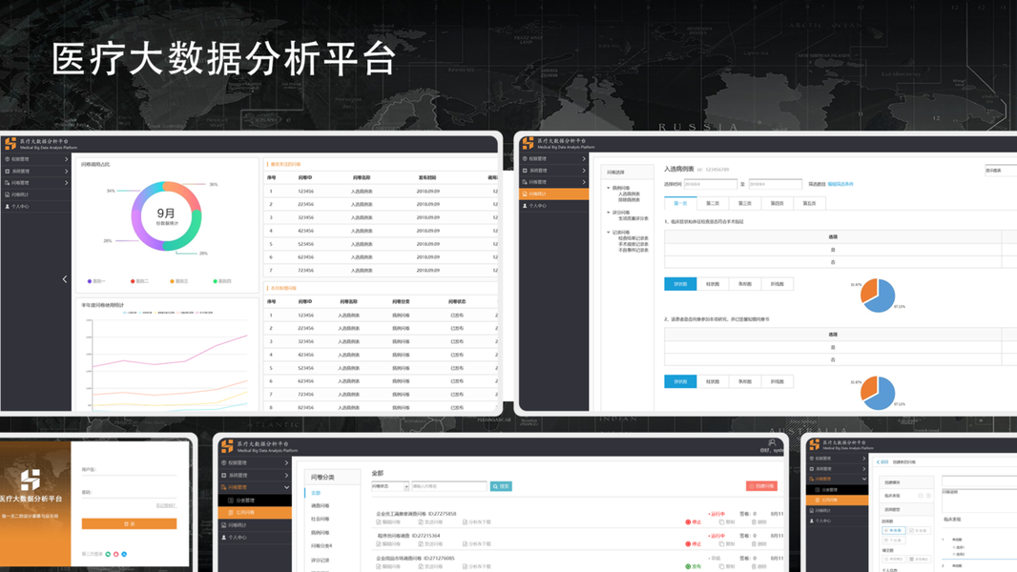Click the 系统管理 icon in dashboard sidebar

8,171
